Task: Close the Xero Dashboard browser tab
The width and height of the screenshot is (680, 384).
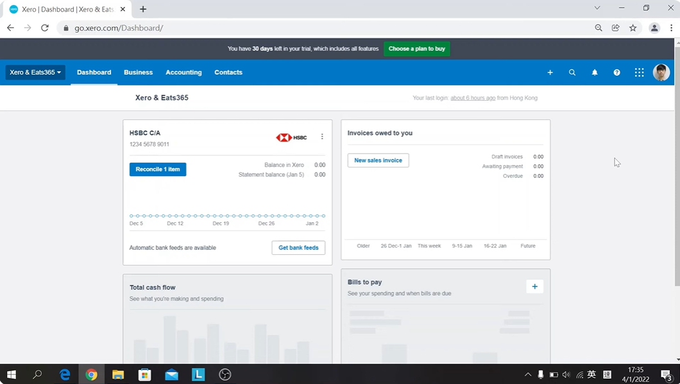Action: pyautogui.click(x=123, y=9)
